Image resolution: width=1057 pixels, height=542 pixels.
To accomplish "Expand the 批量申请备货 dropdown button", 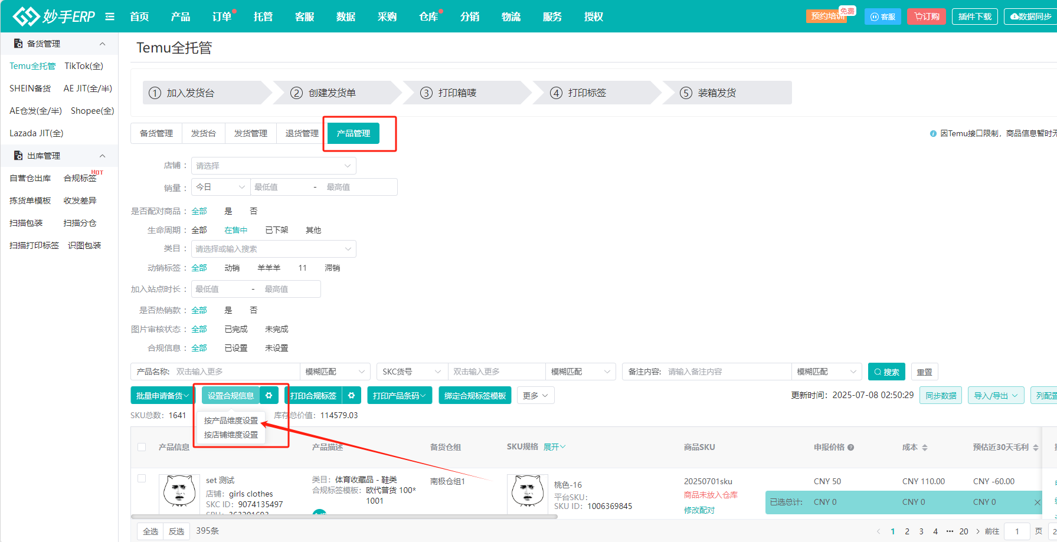I will click(x=162, y=395).
